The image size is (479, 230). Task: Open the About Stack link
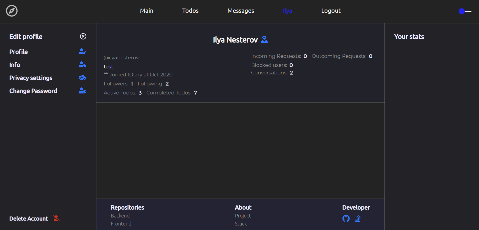(241, 224)
